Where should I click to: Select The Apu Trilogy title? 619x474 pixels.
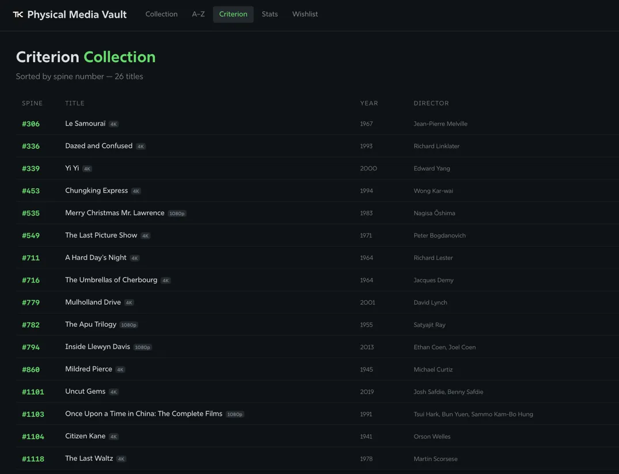click(x=90, y=324)
